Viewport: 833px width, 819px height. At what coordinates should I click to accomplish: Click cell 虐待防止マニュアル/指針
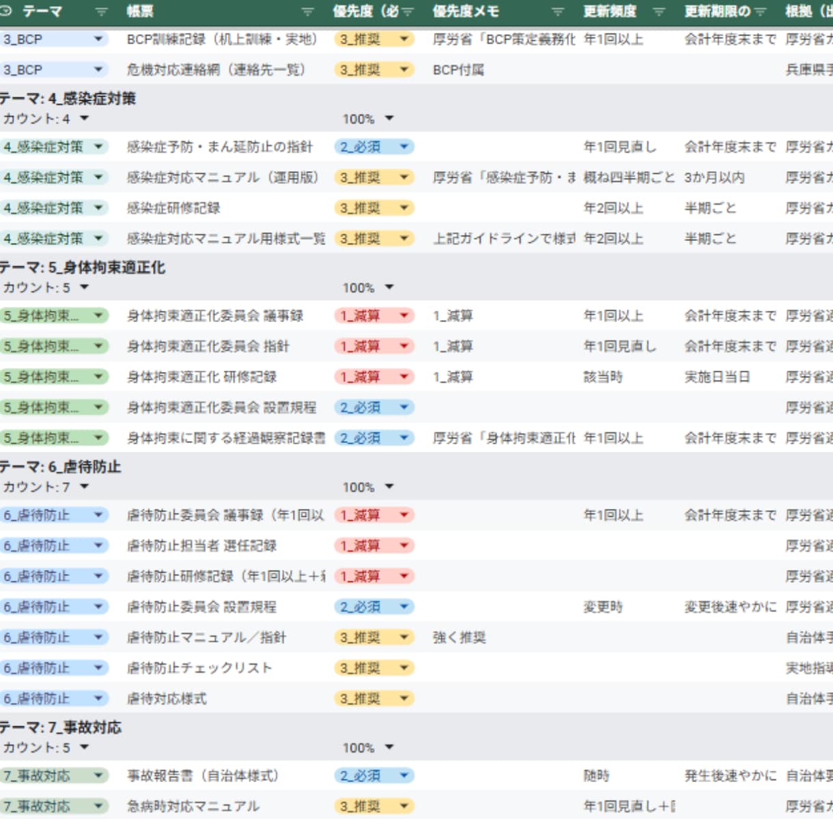(206, 637)
